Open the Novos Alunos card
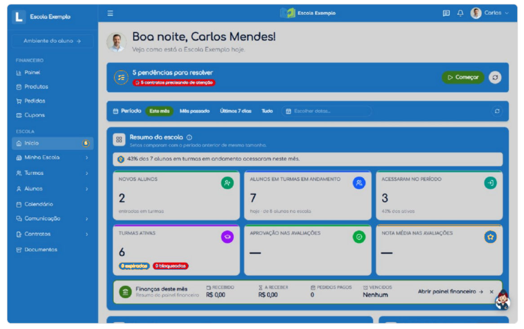 click(x=176, y=195)
